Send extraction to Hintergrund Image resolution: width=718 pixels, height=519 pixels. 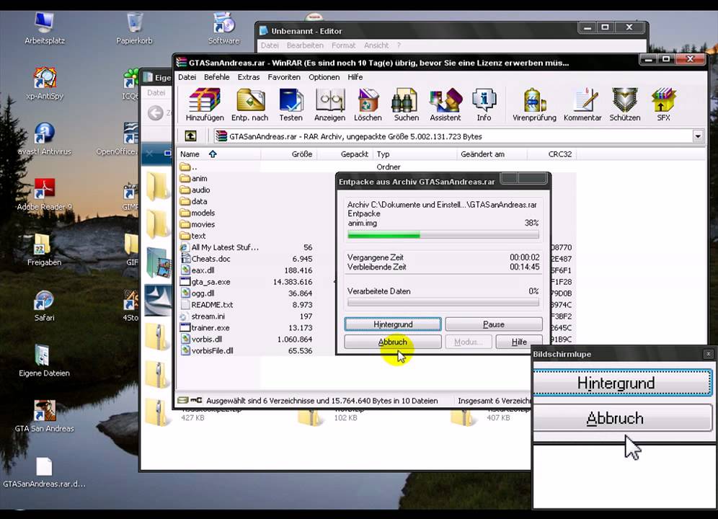coord(393,324)
